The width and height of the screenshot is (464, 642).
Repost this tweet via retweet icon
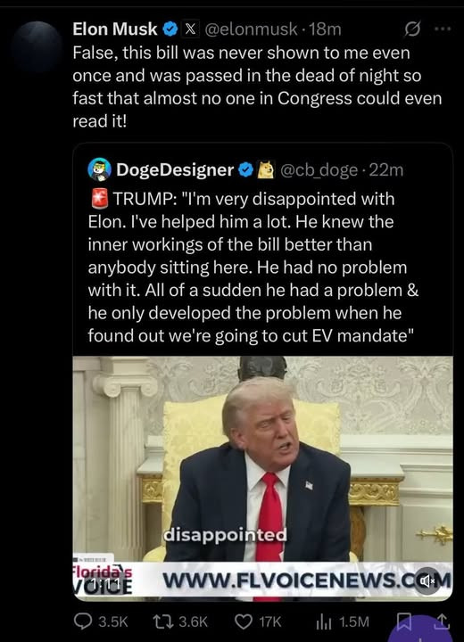click(x=162, y=622)
